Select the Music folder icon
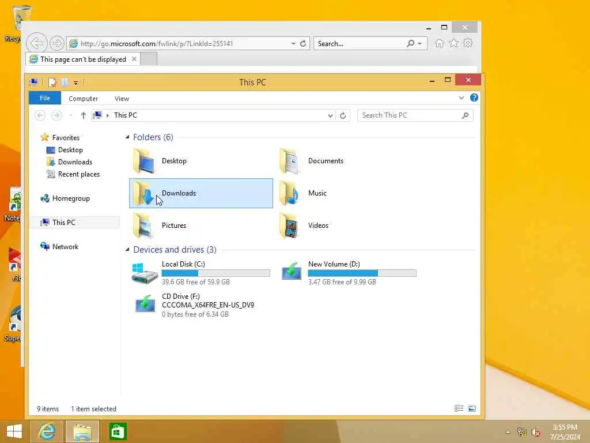 click(289, 193)
